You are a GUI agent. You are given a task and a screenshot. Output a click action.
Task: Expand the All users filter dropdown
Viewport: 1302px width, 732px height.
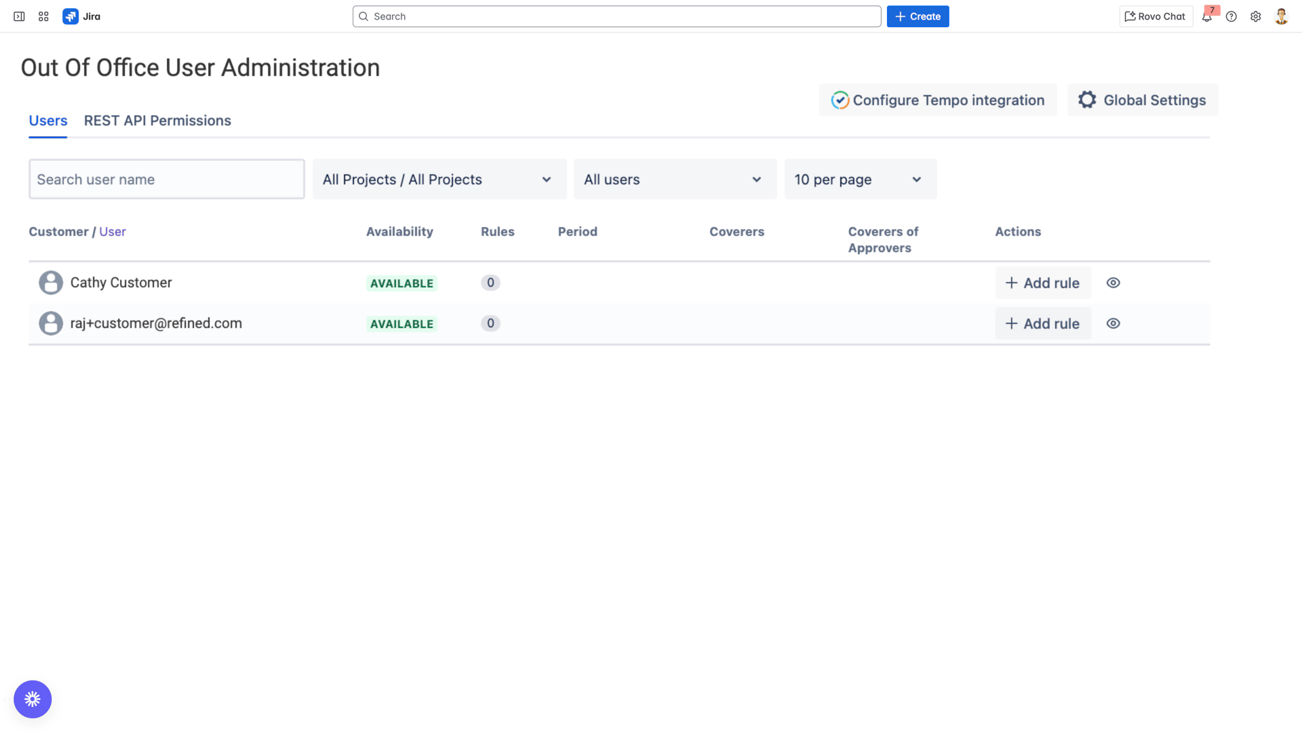[x=674, y=180]
